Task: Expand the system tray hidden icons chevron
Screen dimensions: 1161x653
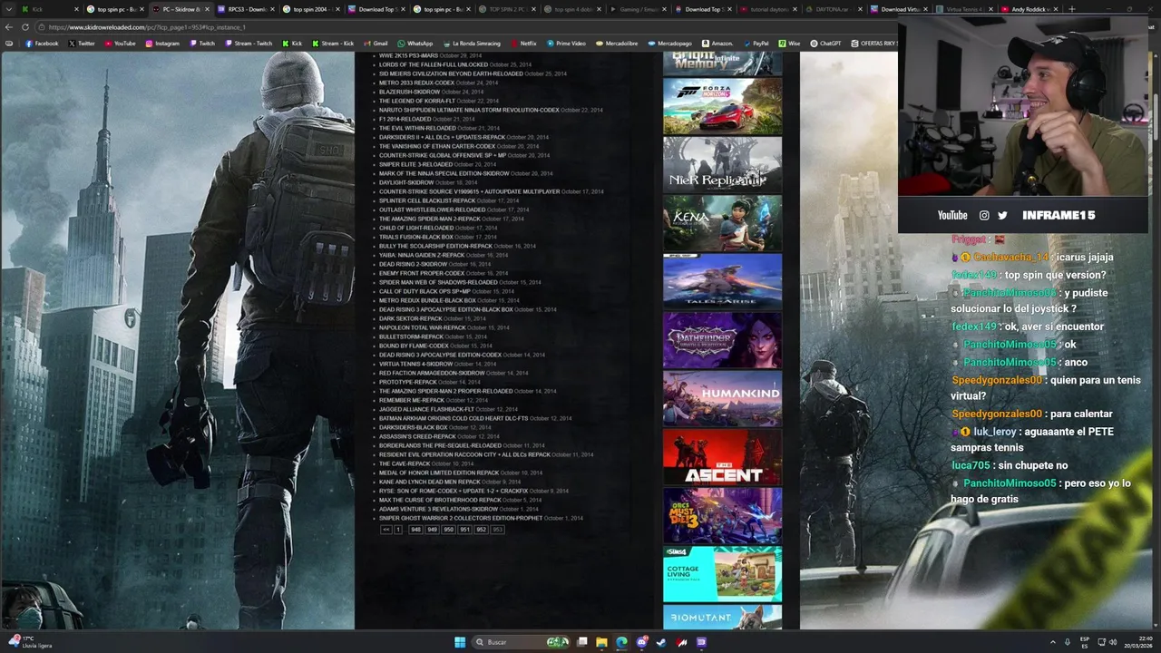Action: [1053, 642]
